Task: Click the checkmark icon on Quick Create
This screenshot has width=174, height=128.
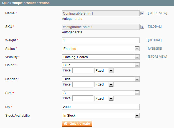Action: point(66,124)
